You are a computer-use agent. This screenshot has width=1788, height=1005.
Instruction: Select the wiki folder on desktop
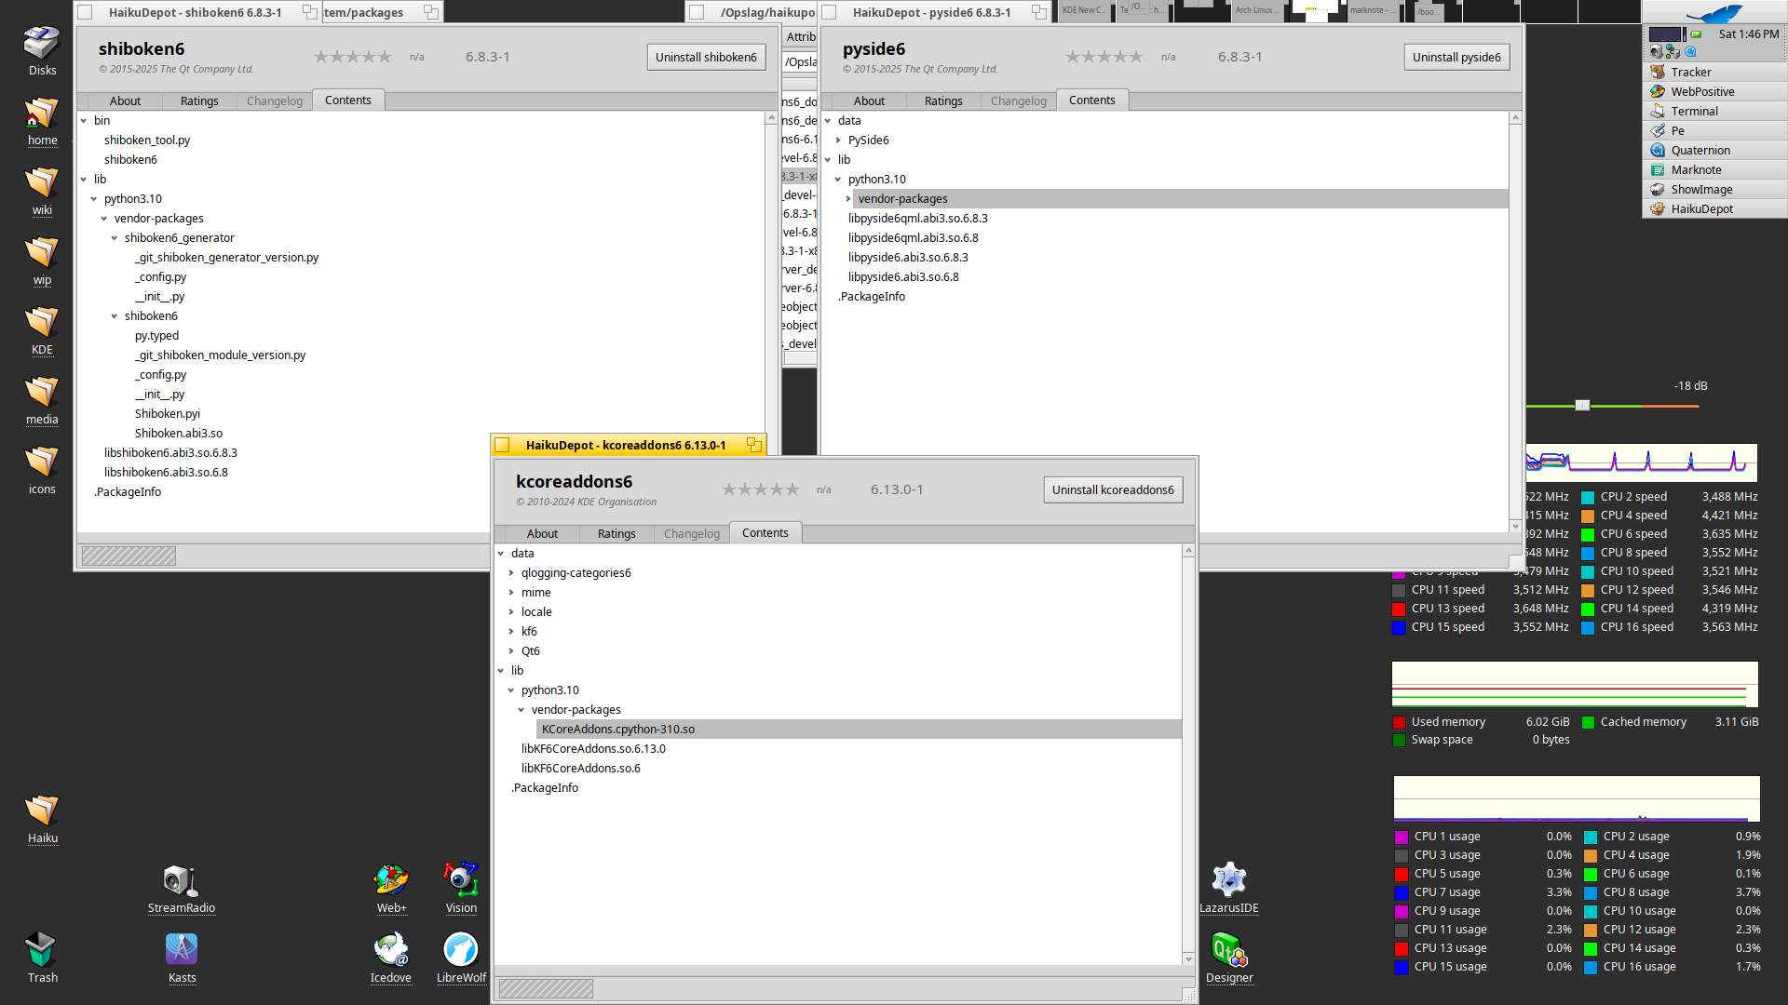click(x=42, y=191)
